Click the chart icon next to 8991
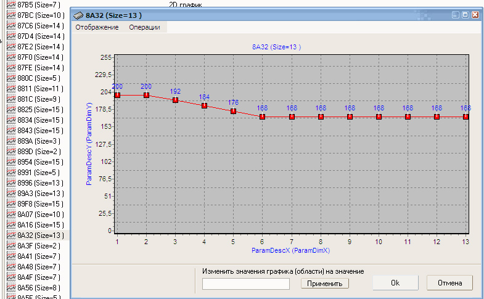Image resolution: width=484 pixels, height=299 pixels. [x=10, y=173]
